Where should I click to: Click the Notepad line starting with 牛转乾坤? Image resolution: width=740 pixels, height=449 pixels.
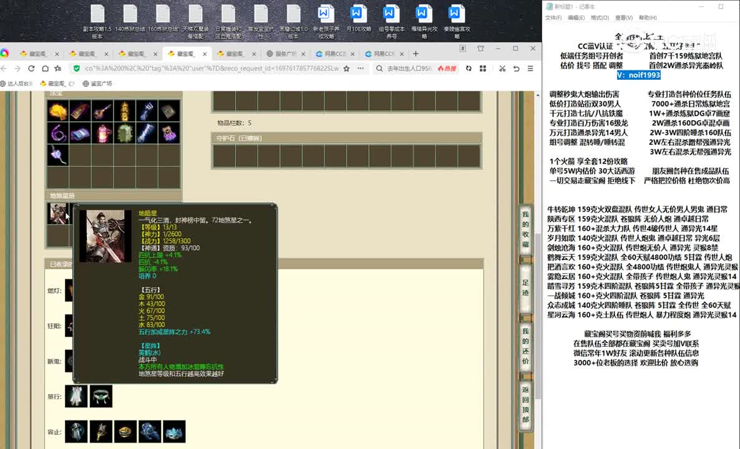(x=637, y=210)
